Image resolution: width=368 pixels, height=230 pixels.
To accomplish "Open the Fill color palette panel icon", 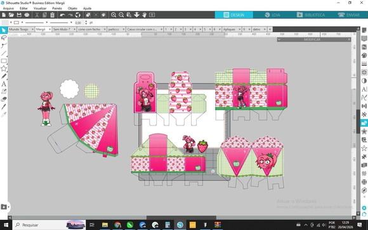I will pyautogui.click(x=364, y=55).
